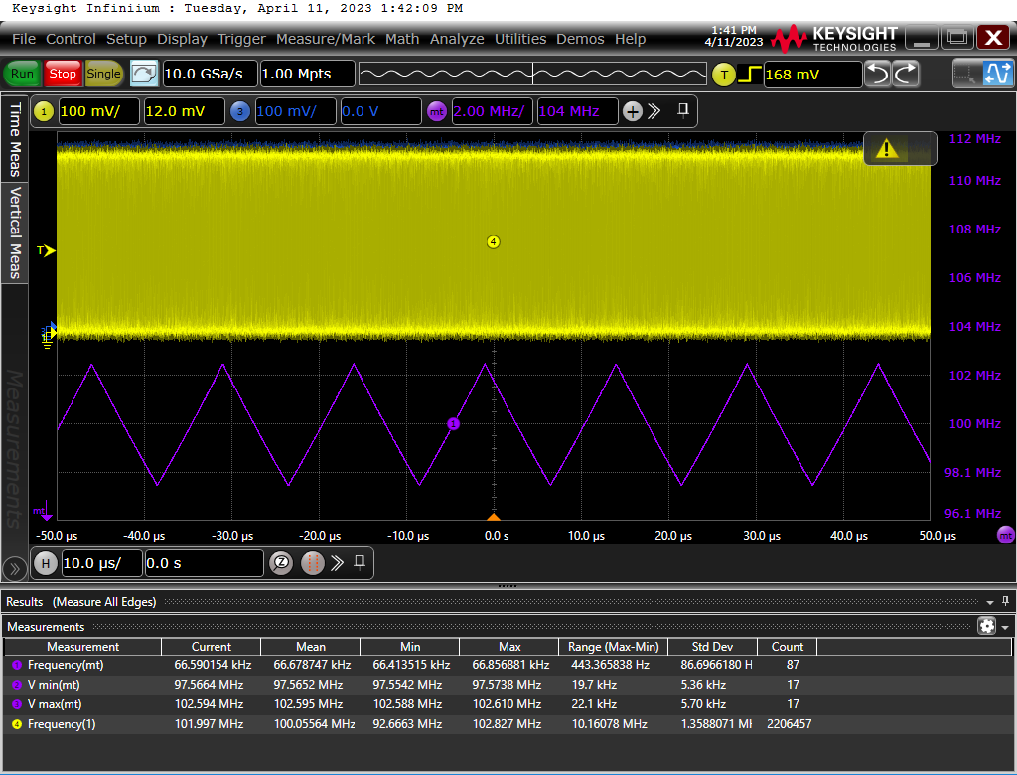Viewport: 1017px width, 775px height.
Task: Toggle the mt measurement trend button
Action: point(437,111)
